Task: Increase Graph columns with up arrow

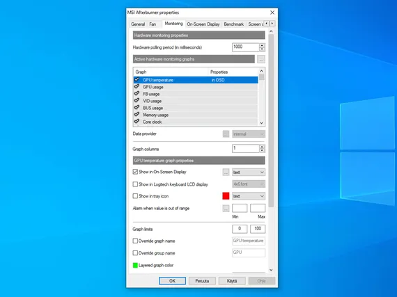Action: click(262, 147)
